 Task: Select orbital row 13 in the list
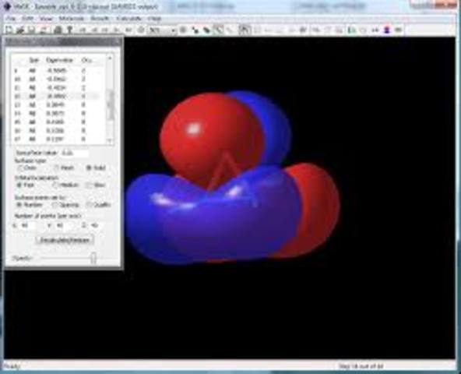[x=58, y=105]
